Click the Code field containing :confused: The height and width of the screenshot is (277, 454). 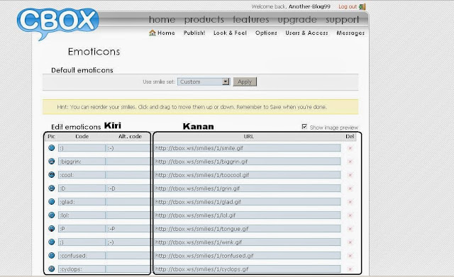82,256
